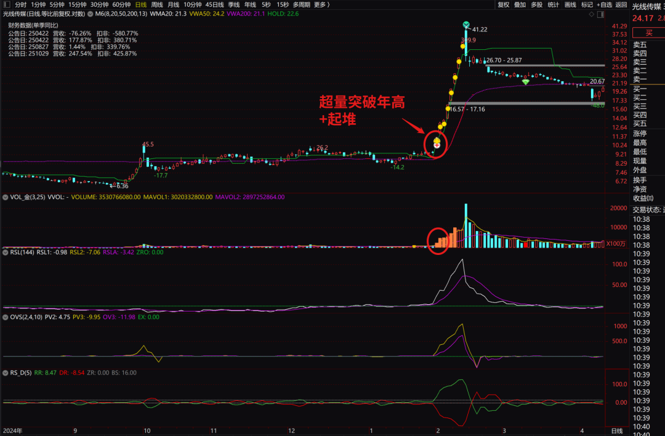Image resolution: width=665 pixels, height=436 pixels.
Task: Click the 交易状态 status row
Action: pyautogui.click(x=648, y=210)
